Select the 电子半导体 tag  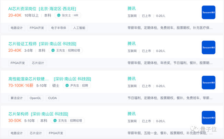(x=59, y=28)
